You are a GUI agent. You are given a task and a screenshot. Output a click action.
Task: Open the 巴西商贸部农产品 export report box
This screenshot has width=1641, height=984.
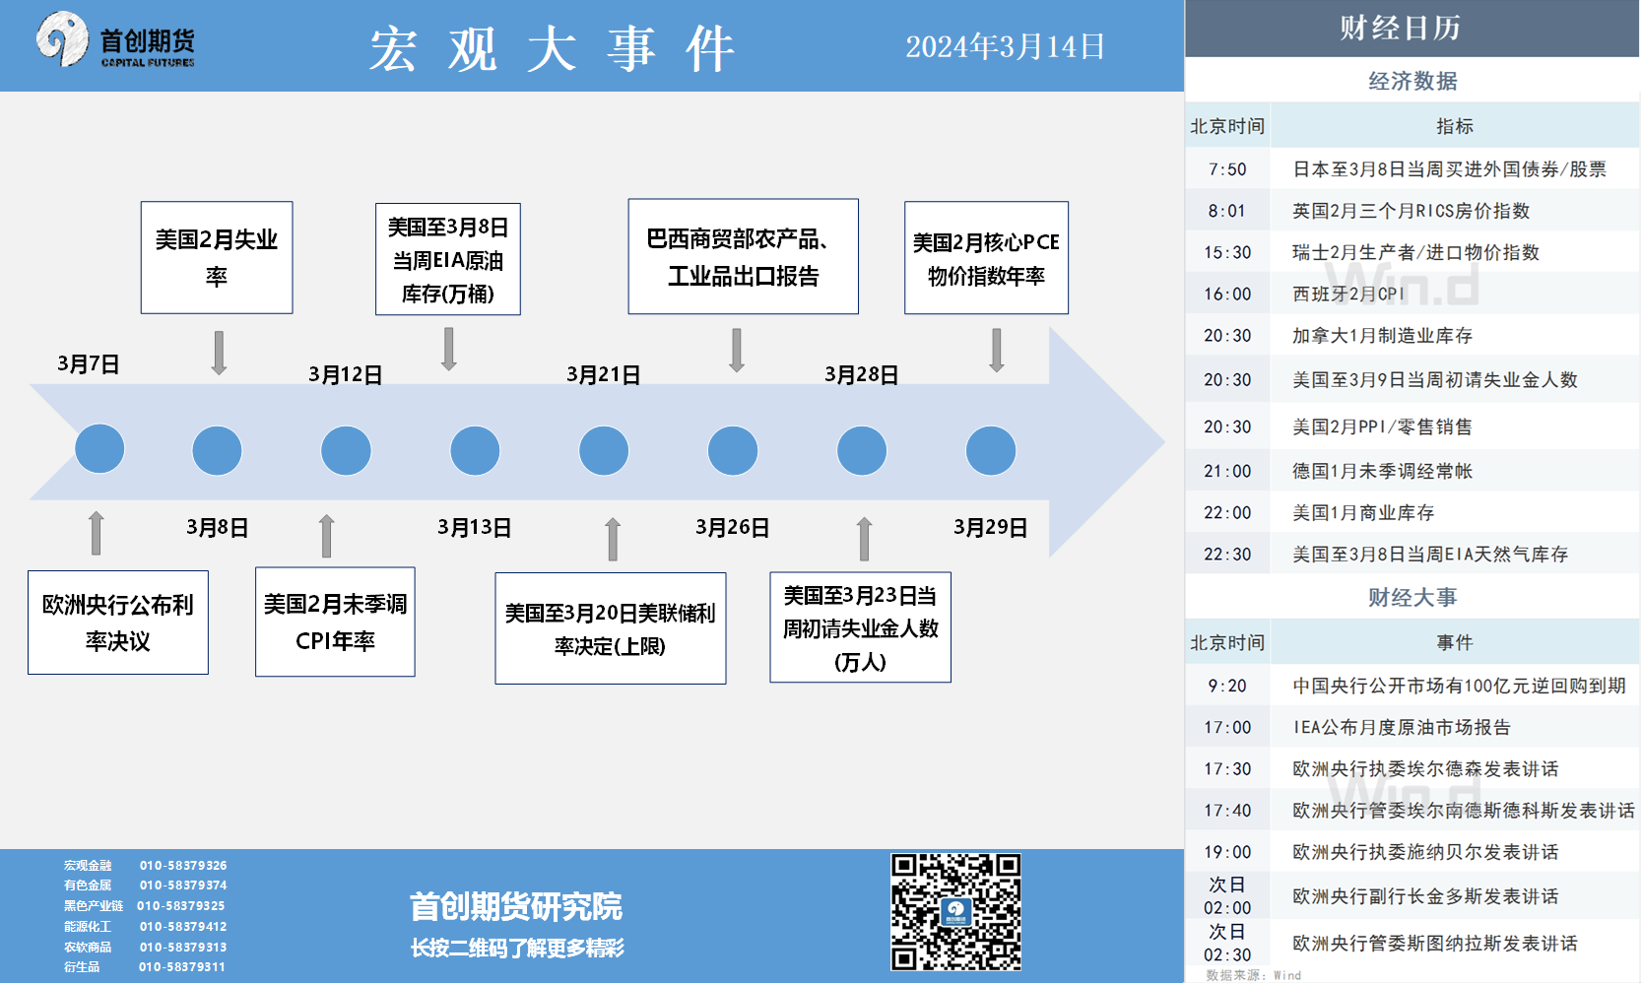(x=744, y=256)
